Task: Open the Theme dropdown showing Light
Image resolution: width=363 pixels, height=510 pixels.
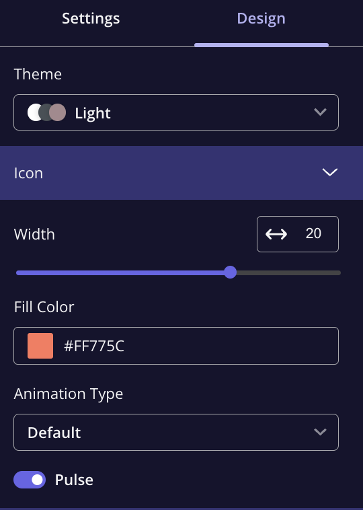Action: [176, 112]
